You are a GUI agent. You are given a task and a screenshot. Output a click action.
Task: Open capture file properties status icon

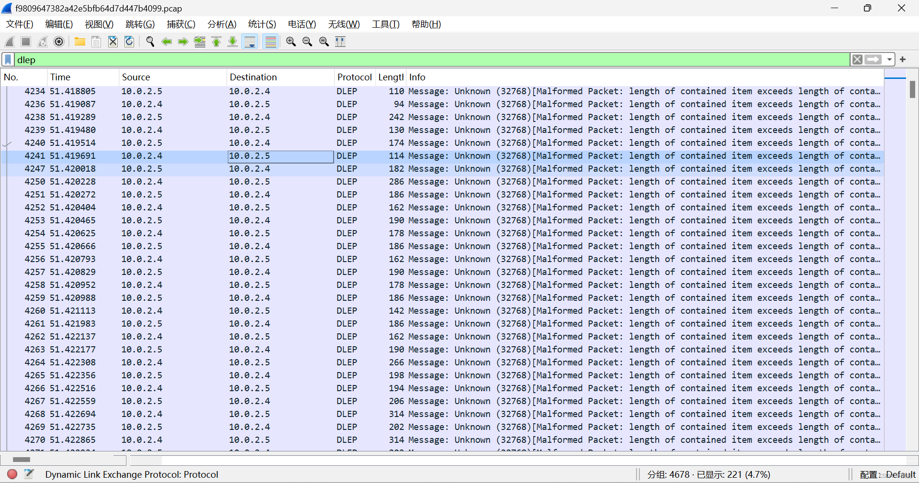pyautogui.click(x=29, y=474)
